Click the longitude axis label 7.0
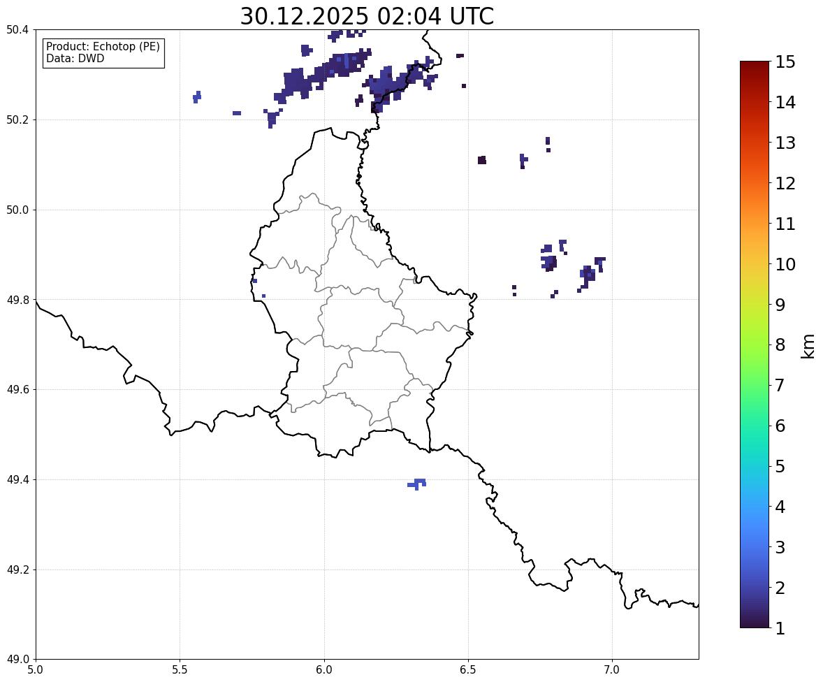Viewport: 823px width, 682px height. pyautogui.click(x=612, y=670)
